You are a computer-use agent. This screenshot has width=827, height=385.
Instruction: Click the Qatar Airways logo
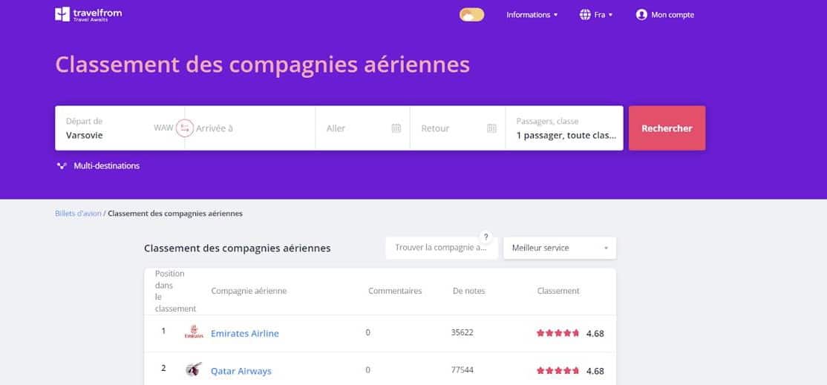(194, 369)
